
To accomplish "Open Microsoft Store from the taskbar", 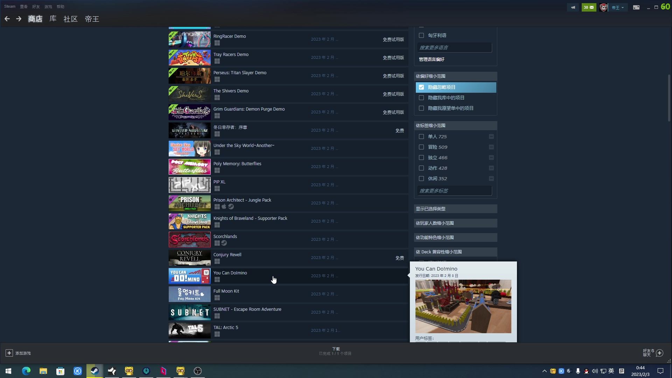I will (x=60, y=371).
